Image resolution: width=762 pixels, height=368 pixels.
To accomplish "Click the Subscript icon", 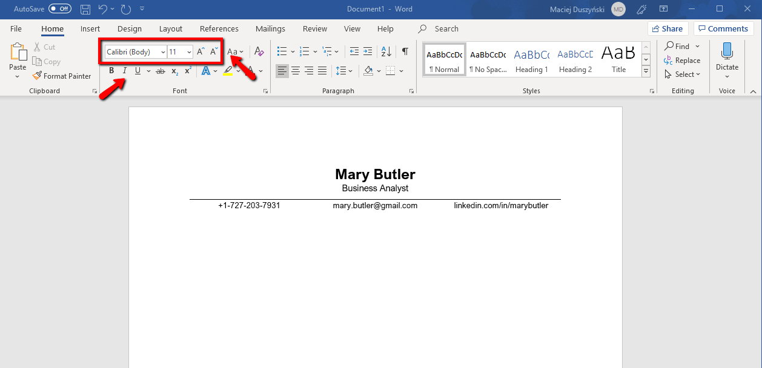I will point(174,71).
